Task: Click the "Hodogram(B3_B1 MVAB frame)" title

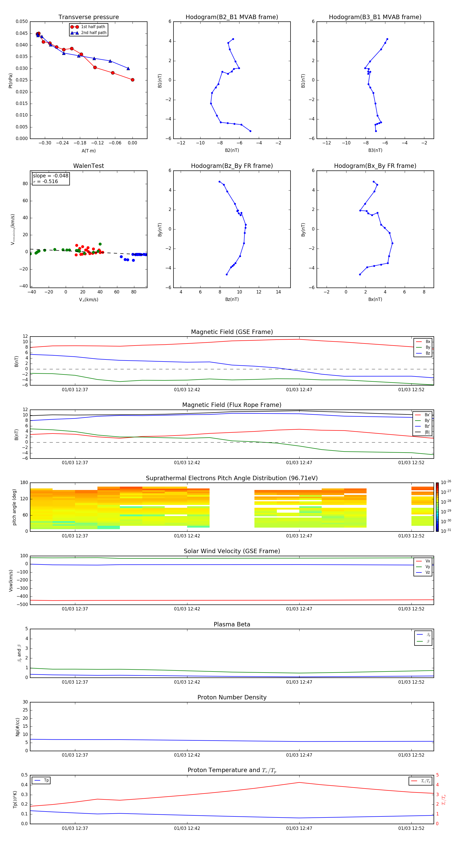Action: pyautogui.click(x=375, y=17)
